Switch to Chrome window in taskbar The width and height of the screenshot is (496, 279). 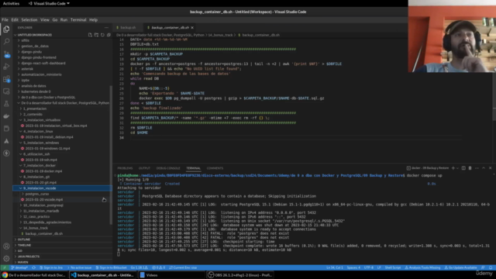[34, 275]
